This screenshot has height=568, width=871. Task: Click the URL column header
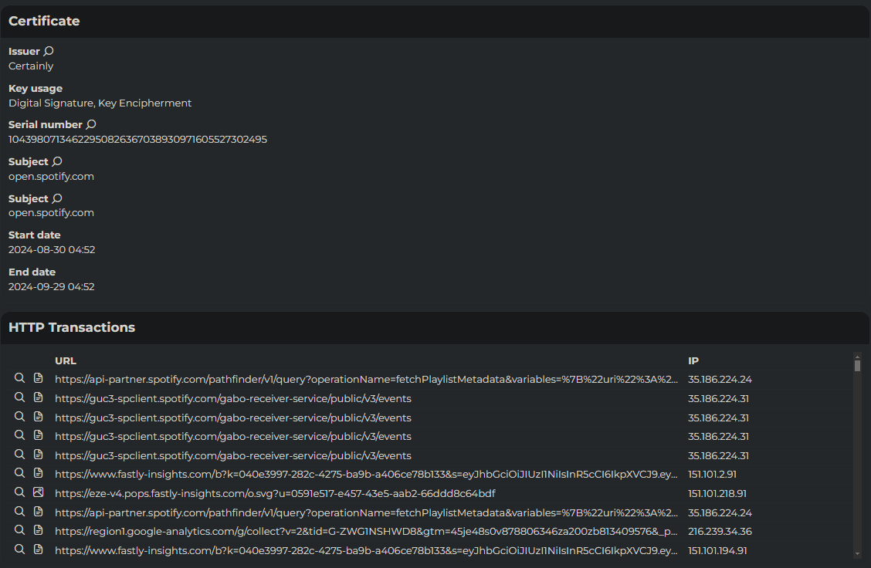[66, 360]
